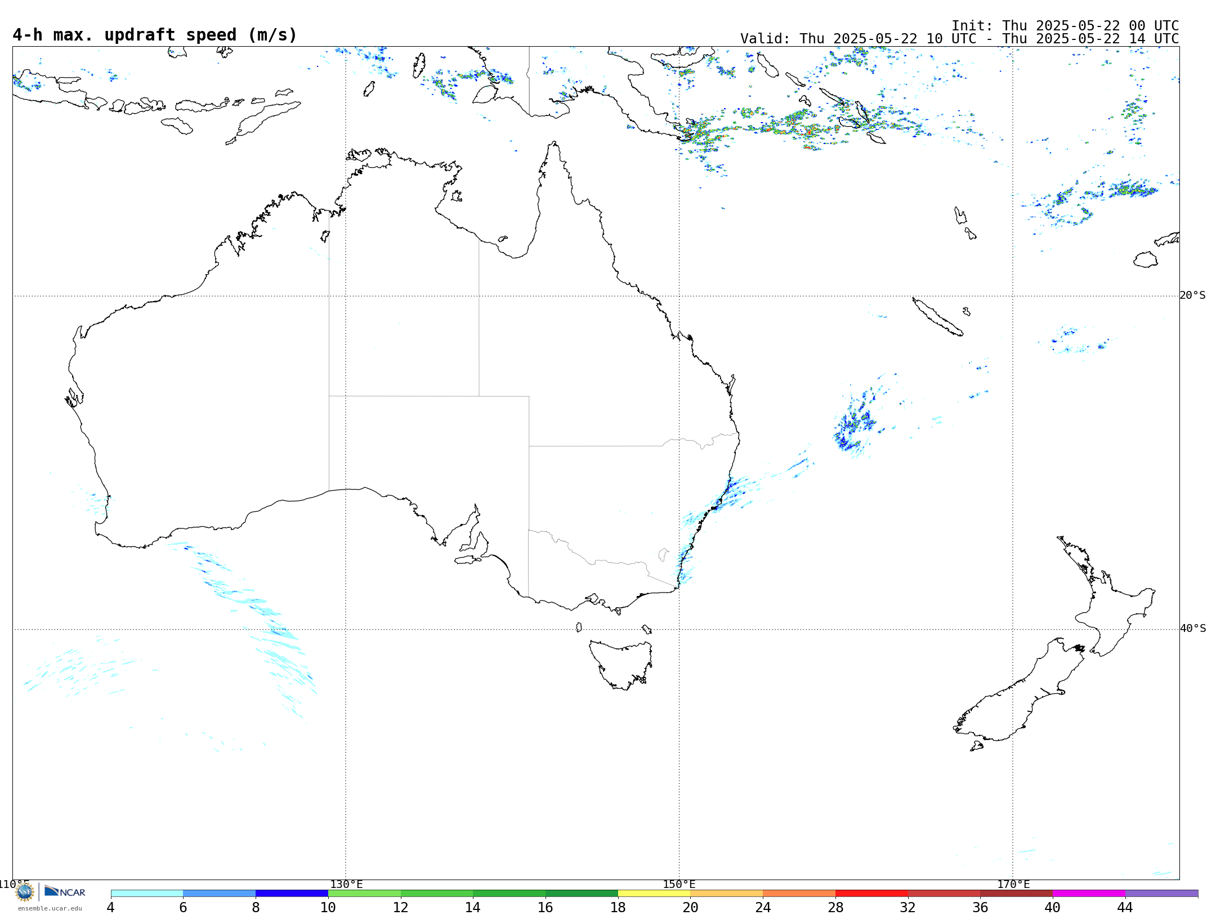Select the yellow 18–20 m/s swatch
This screenshot has width=1216, height=915.
pyautogui.click(x=654, y=894)
